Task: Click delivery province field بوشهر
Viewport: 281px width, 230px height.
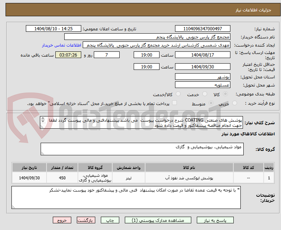Action: [202, 77]
